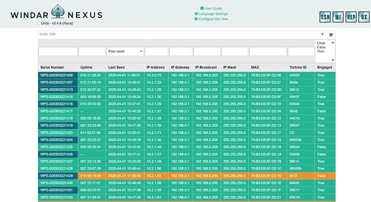Choose 'Clear' in the Engaged filter list

tap(321, 43)
